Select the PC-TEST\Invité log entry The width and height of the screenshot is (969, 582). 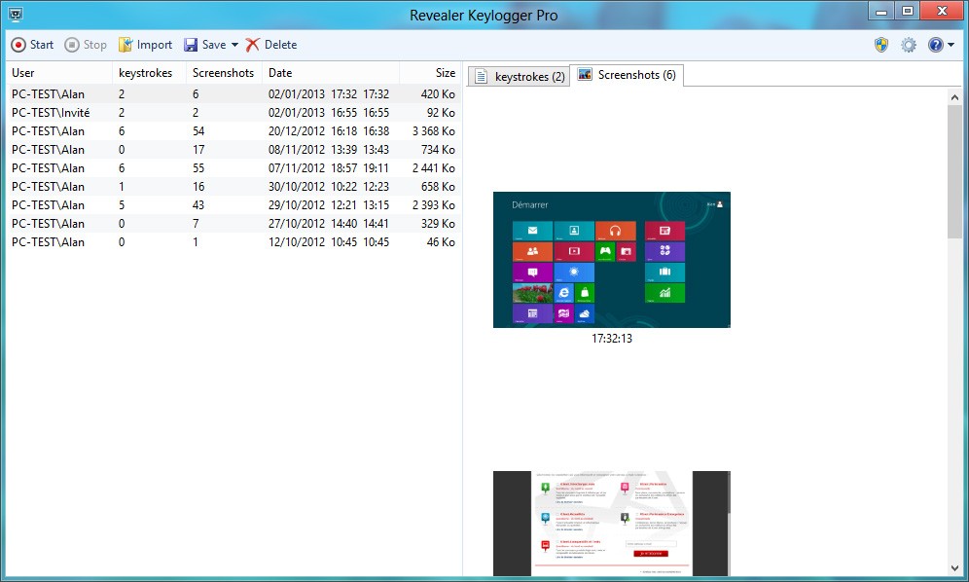[233, 113]
